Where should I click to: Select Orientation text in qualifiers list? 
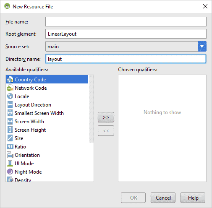pyautogui.click(x=27, y=155)
